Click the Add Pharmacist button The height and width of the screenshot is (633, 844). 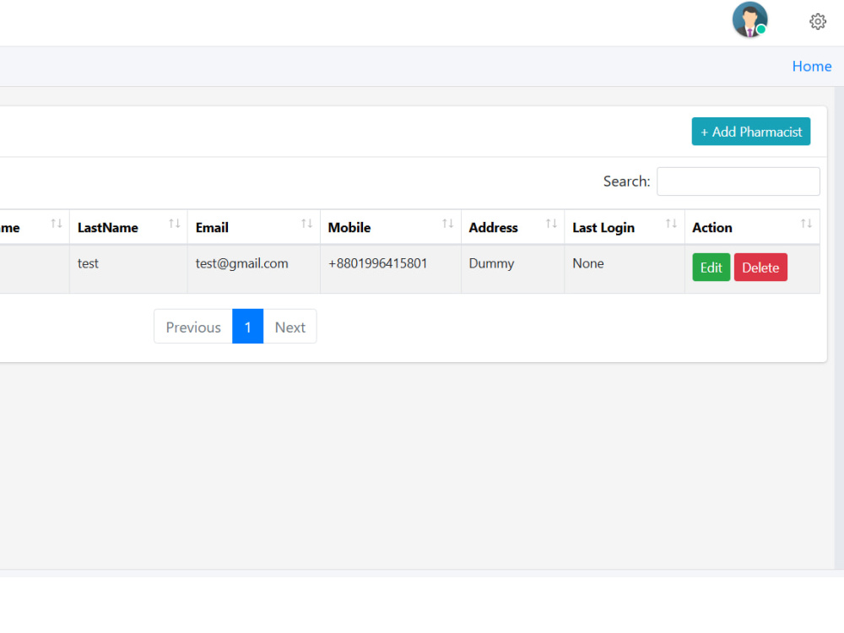point(751,132)
